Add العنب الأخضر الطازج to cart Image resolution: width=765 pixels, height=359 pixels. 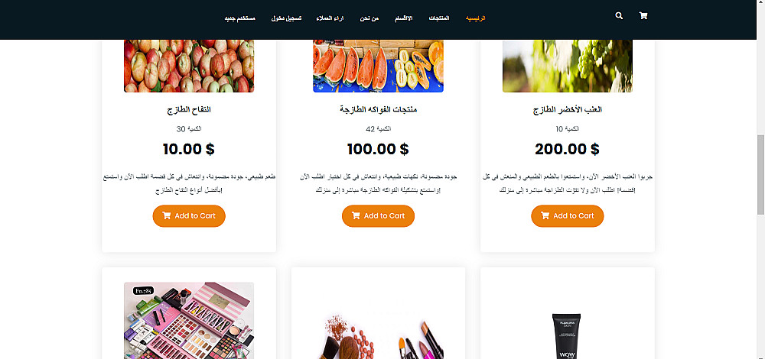point(568,216)
